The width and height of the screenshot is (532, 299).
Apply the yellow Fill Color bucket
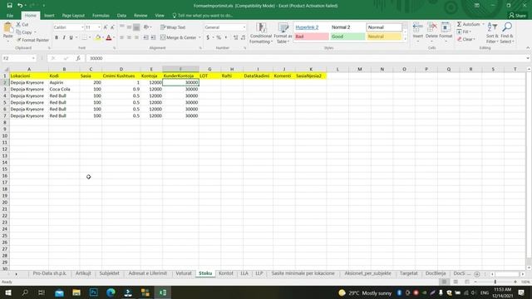click(x=98, y=37)
